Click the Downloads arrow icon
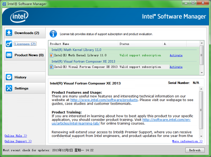This screenshot has height=157, width=211. click(x=9, y=33)
